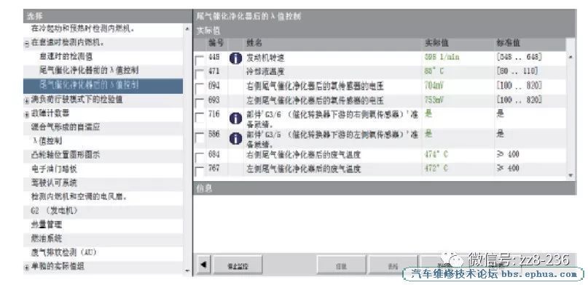
Task: Open info icon for 左侧氧传感器 准备就绪 row
Action: [235, 139]
